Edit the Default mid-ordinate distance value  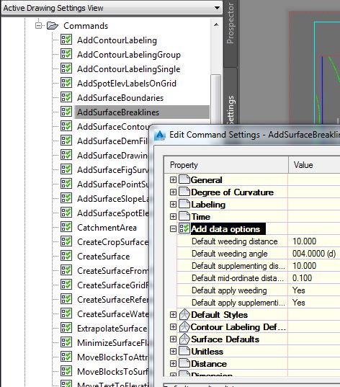(x=314, y=278)
